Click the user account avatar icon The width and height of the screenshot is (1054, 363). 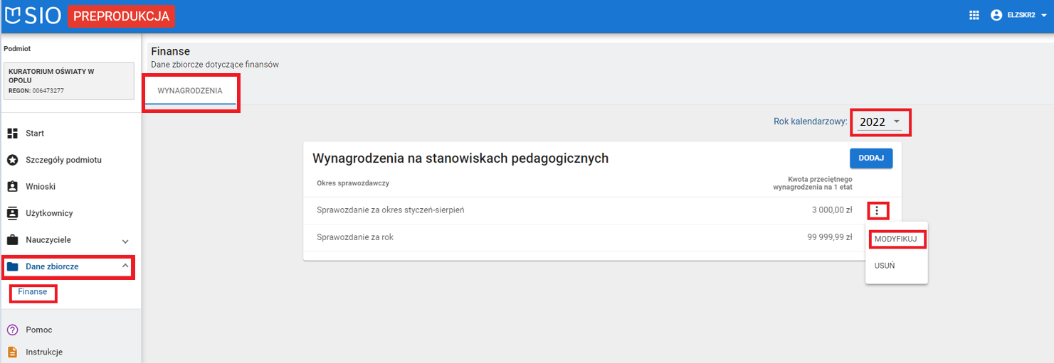pyautogui.click(x=996, y=16)
